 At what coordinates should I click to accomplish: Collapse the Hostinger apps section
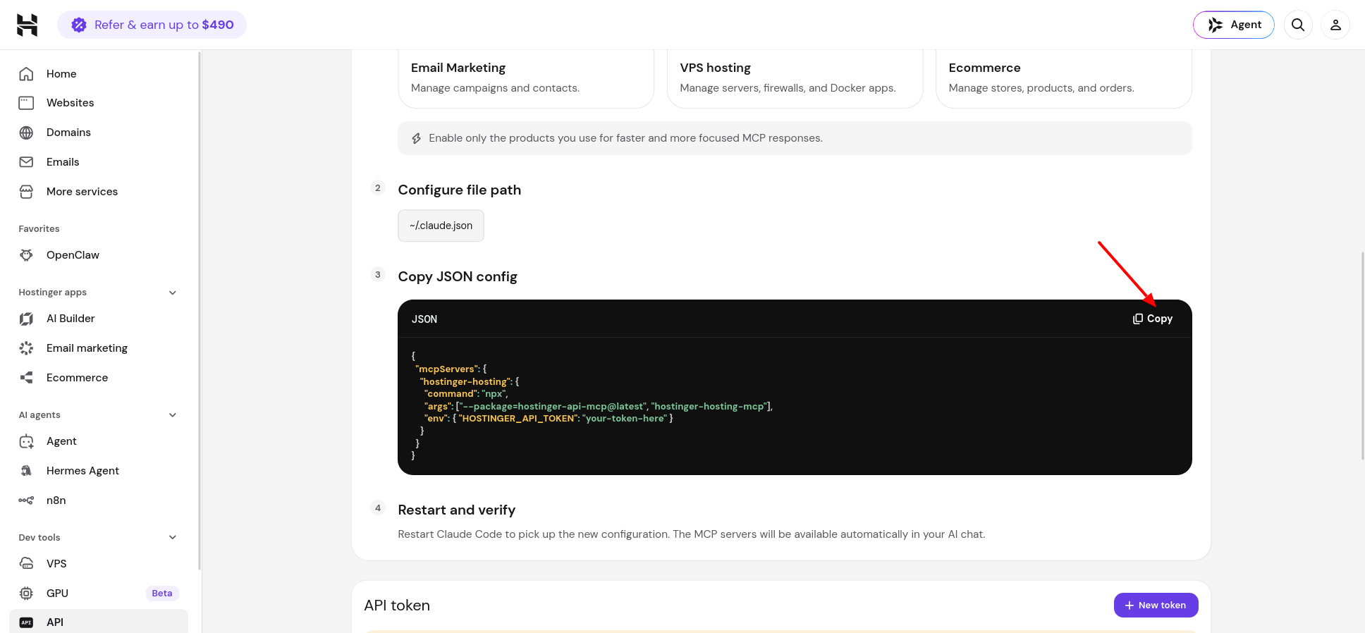(x=173, y=293)
